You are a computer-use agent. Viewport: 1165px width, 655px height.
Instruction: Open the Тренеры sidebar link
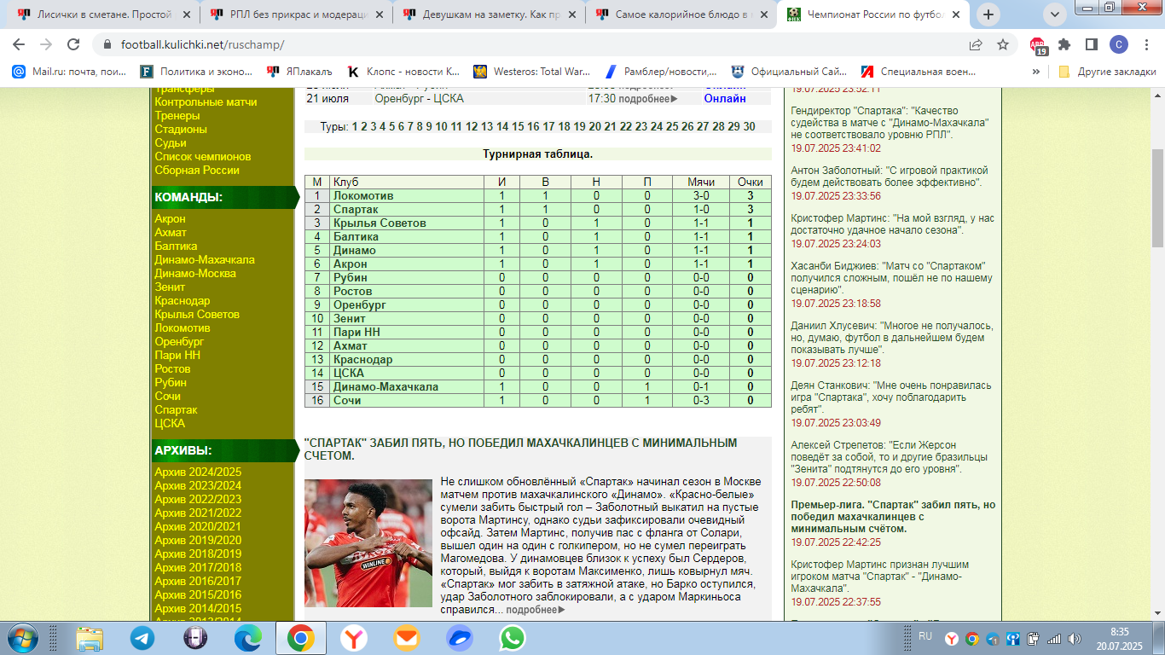[x=177, y=116]
